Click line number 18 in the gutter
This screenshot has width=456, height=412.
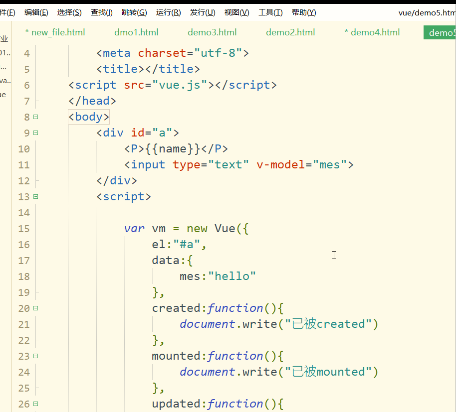(x=24, y=276)
